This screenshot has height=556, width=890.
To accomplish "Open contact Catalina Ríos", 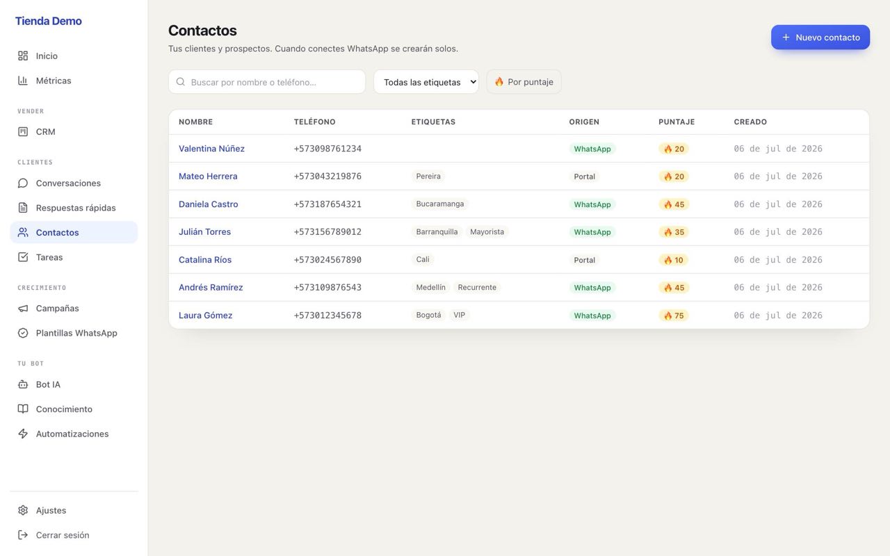I will [205, 260].
